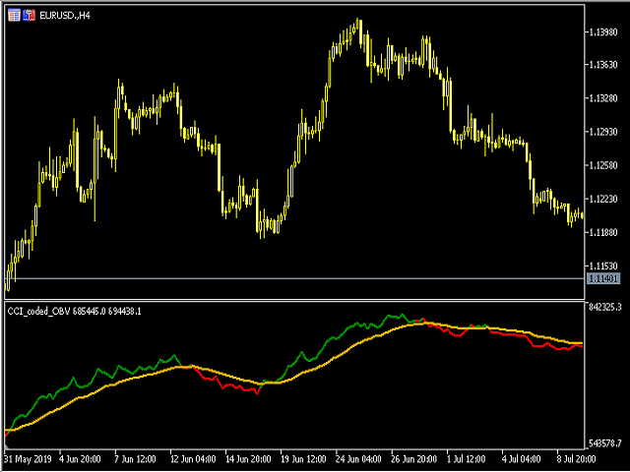The image size is (630, 472).
Task: Click the 12 Jun 04:00 time label
Action: coord(192,459)
